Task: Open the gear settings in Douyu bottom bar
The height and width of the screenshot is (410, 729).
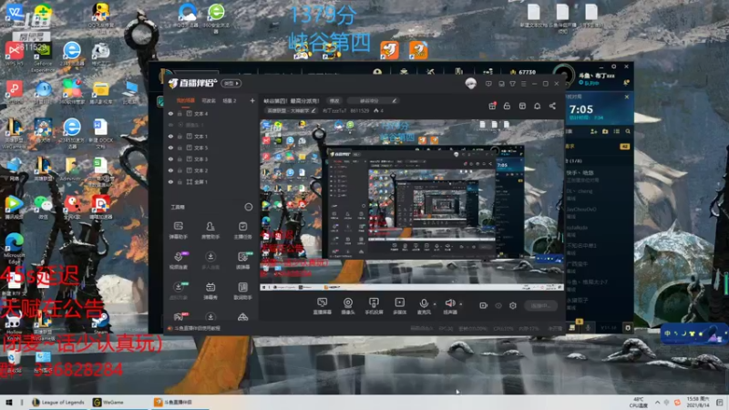Action: point(513,305)
